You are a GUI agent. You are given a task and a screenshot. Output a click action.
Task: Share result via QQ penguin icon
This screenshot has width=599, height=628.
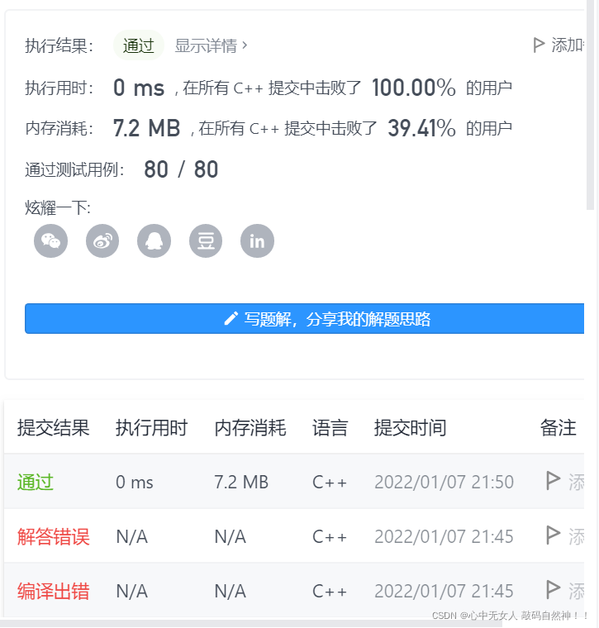point(155,240)
